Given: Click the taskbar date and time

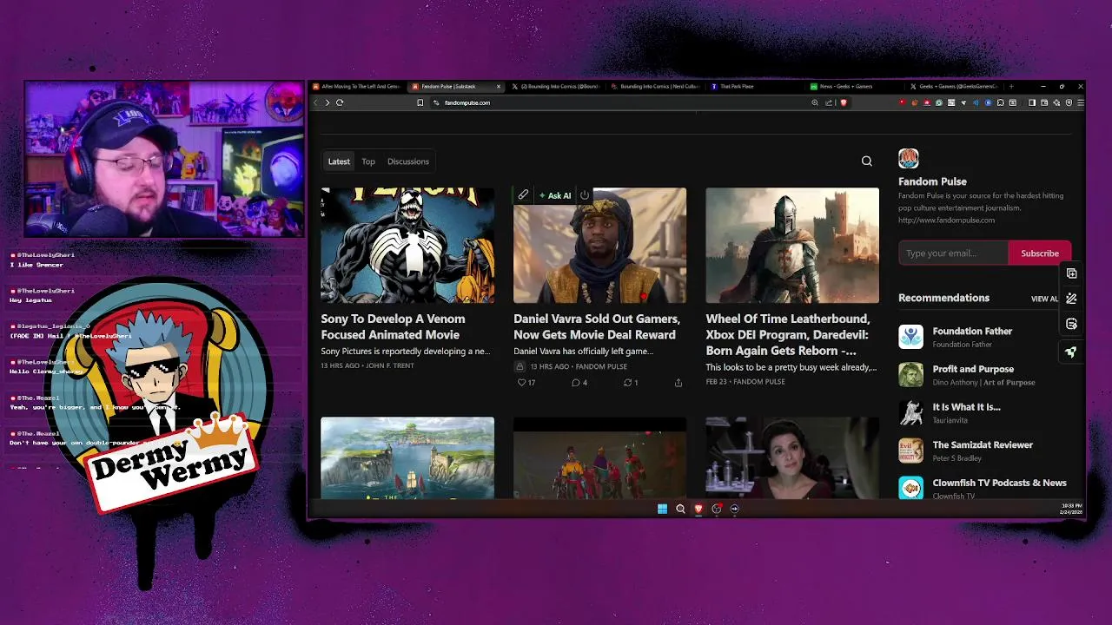Looking at the screenshot, I should pos(1070,509).
